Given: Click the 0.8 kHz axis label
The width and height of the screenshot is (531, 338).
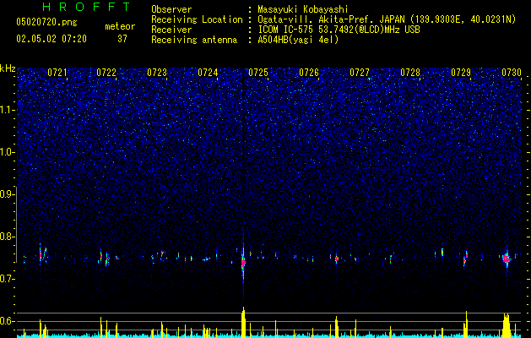Looking at the screenshot, I should coord(8,237).
